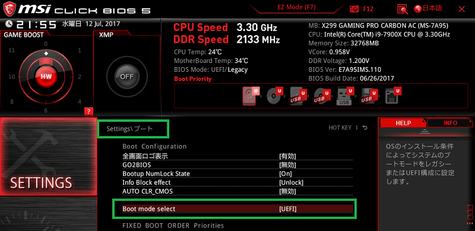Viewport: 475px width, 231px height.
Task: Click the Boot Priority label
Action: coord(192,79)
